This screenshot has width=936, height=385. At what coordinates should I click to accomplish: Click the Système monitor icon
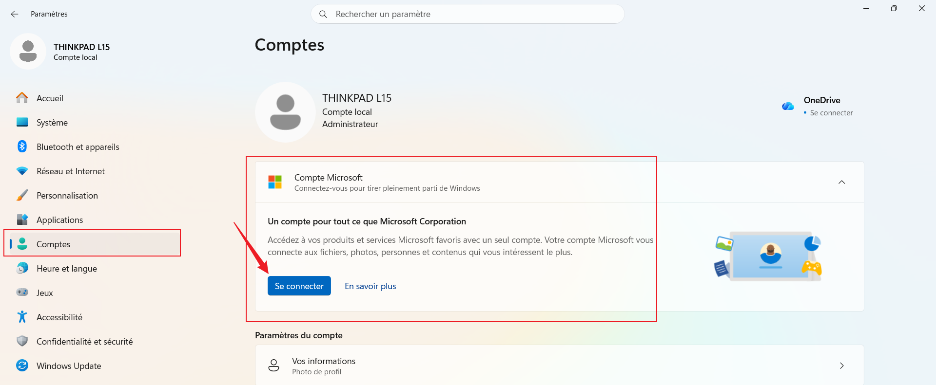22,122
